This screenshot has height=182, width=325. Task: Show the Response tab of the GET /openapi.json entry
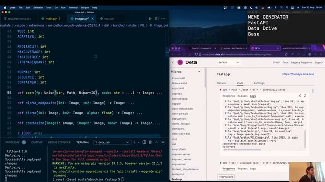coord(229,168)
